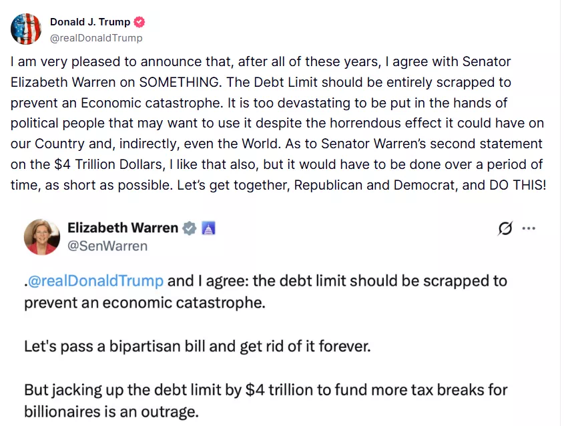Click the "DO THIS!" text ending Trump's post
The height and width of the screenshot is (426, 564).
(517, 186)
